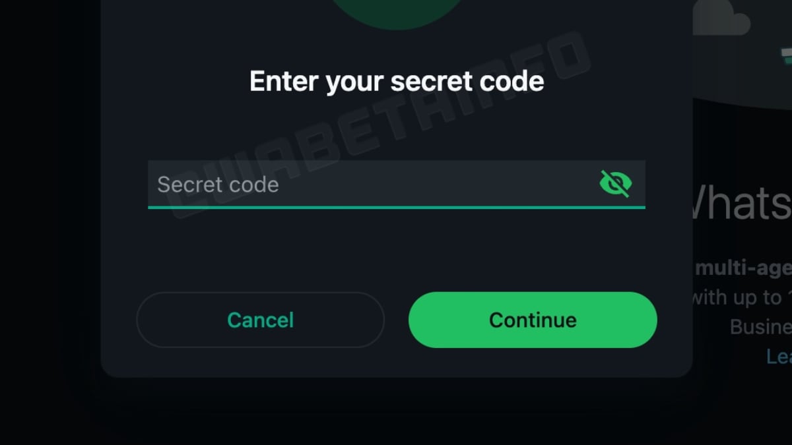Image resolution: width=792 pixels, height=445 pixels.
Task: Click the dark area below the dialog
Action: click(396, 412)
